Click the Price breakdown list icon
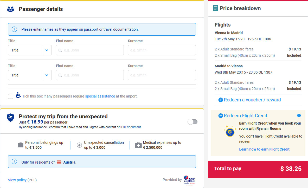Viewport: 308px width, 188px height. click(215, 8)
